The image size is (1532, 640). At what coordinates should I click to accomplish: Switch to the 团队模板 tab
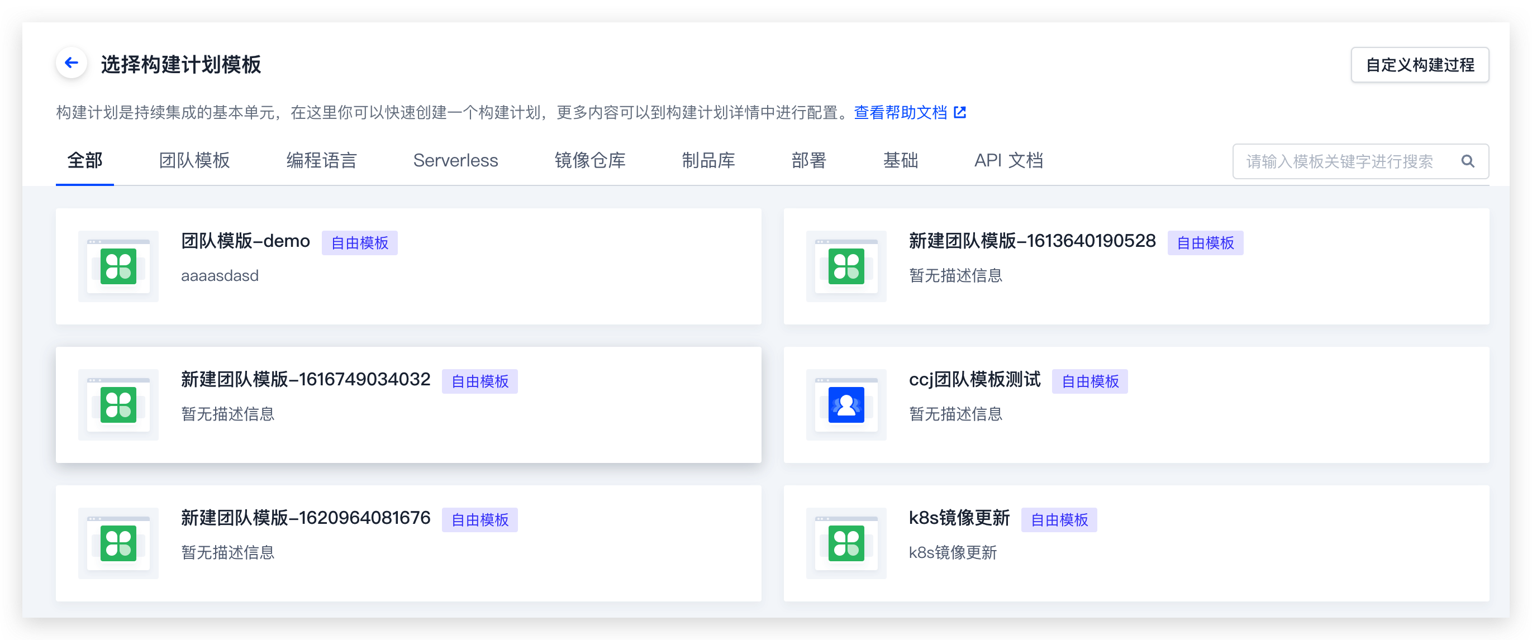pos(194,160)
